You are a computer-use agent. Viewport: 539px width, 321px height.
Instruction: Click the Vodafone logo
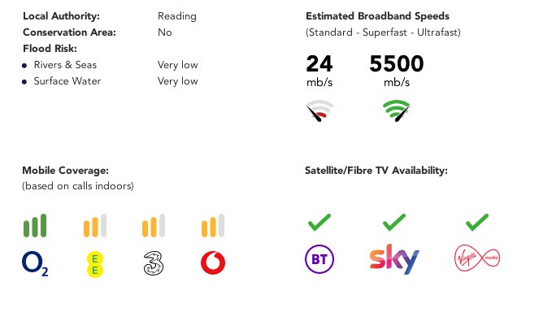click(x=213, y=263)
